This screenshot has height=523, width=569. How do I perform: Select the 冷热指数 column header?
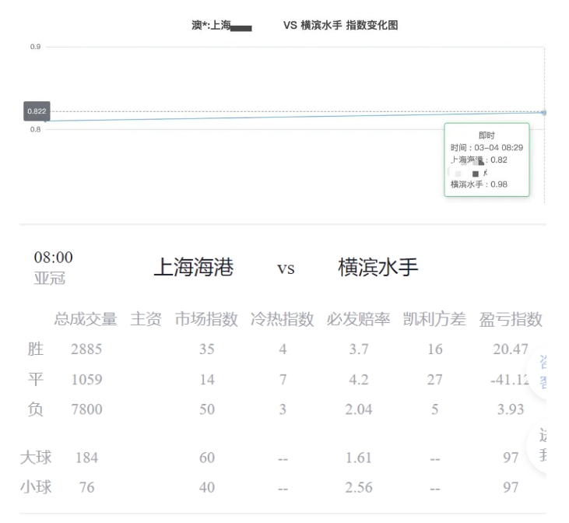pos(282,319)
